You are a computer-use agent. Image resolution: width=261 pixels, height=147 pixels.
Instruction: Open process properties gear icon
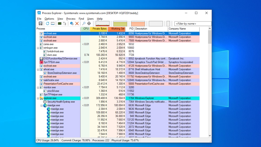(x=72, y=24)
